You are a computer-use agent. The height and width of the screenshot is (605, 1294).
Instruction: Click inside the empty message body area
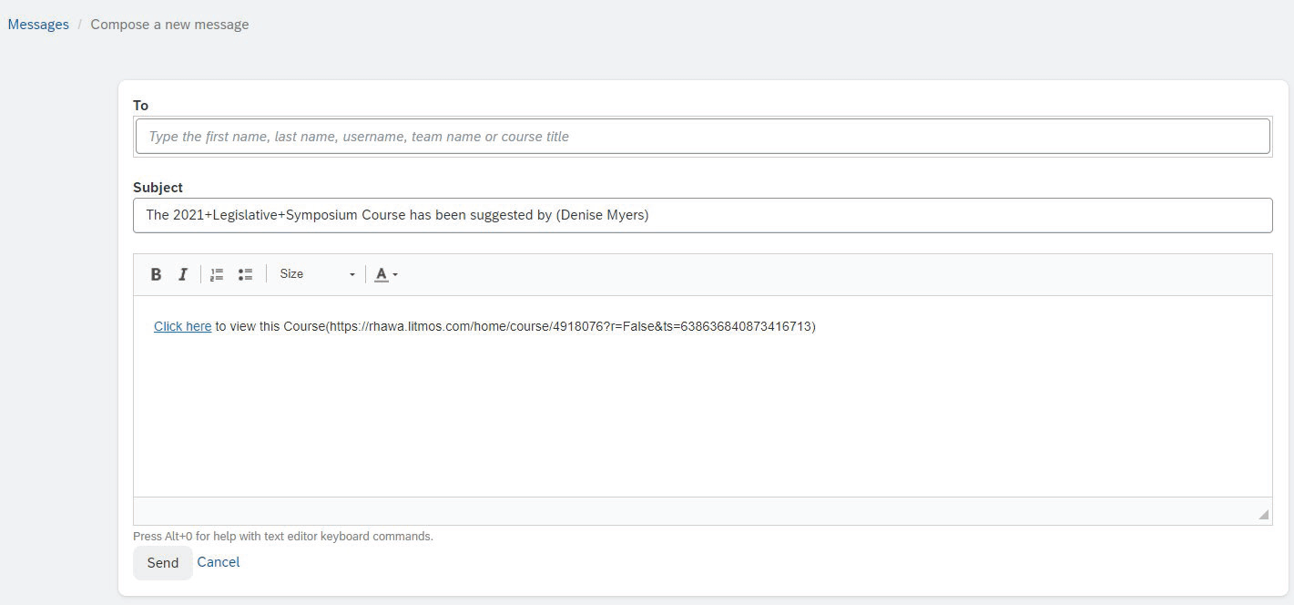702,419
